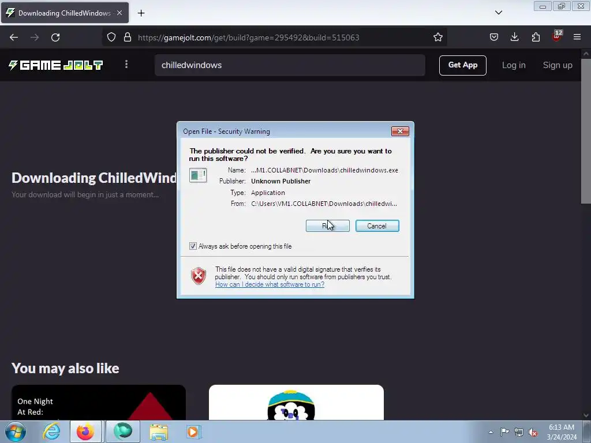Viewport: 591px width, 443px height.
Task: Switch to Firefox in the taskbar
Action: tap(85, 431)
